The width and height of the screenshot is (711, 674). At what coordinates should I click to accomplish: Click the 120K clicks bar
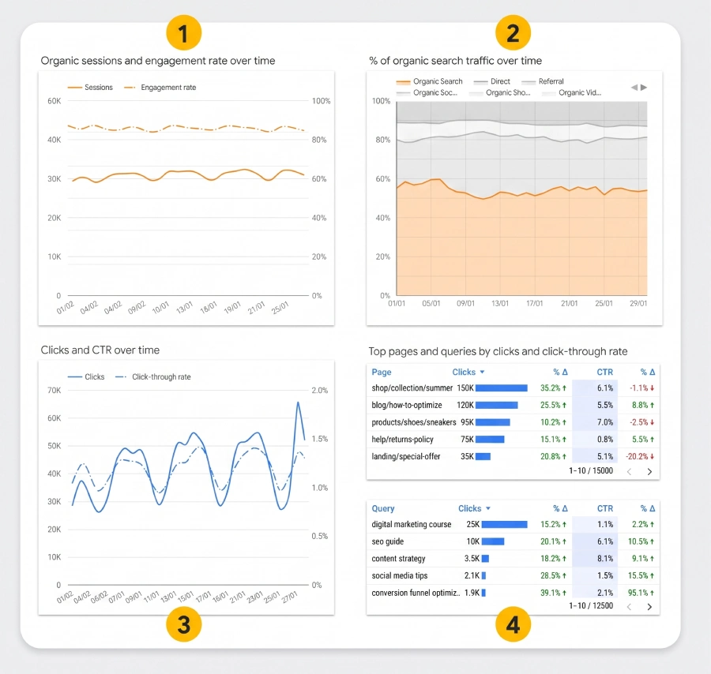coord(497,405)
